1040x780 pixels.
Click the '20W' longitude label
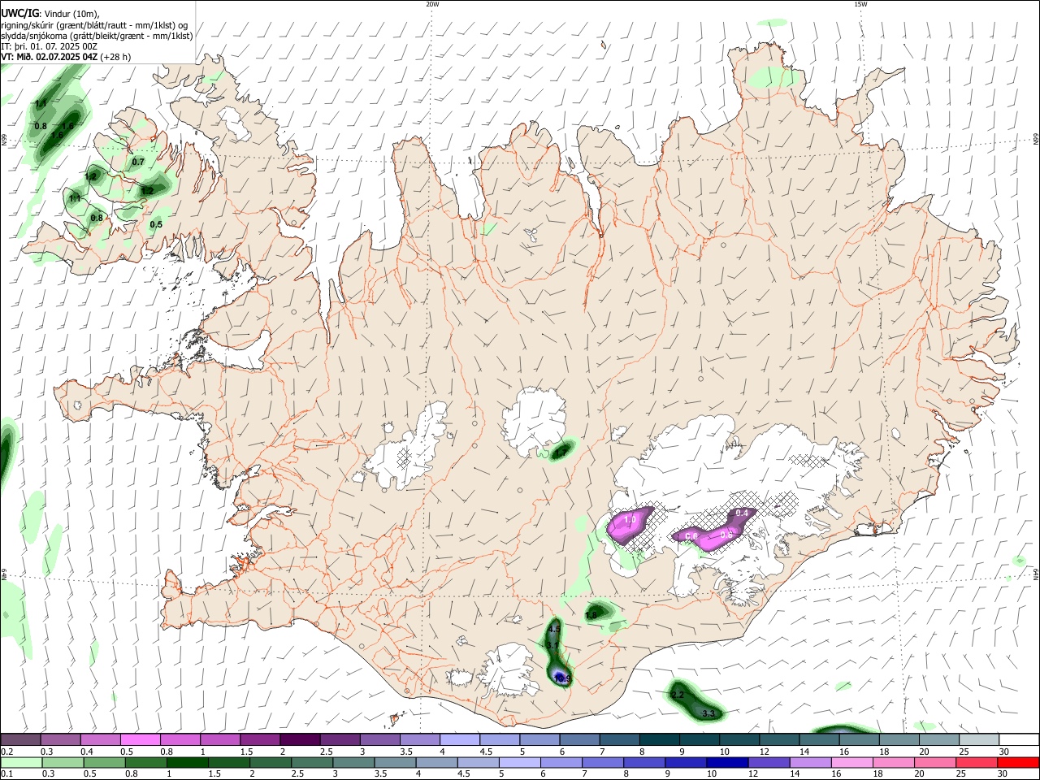(x=432, y=4)
